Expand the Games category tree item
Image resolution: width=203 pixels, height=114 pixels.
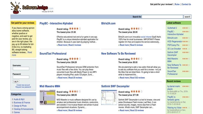[x=12, y=112]
